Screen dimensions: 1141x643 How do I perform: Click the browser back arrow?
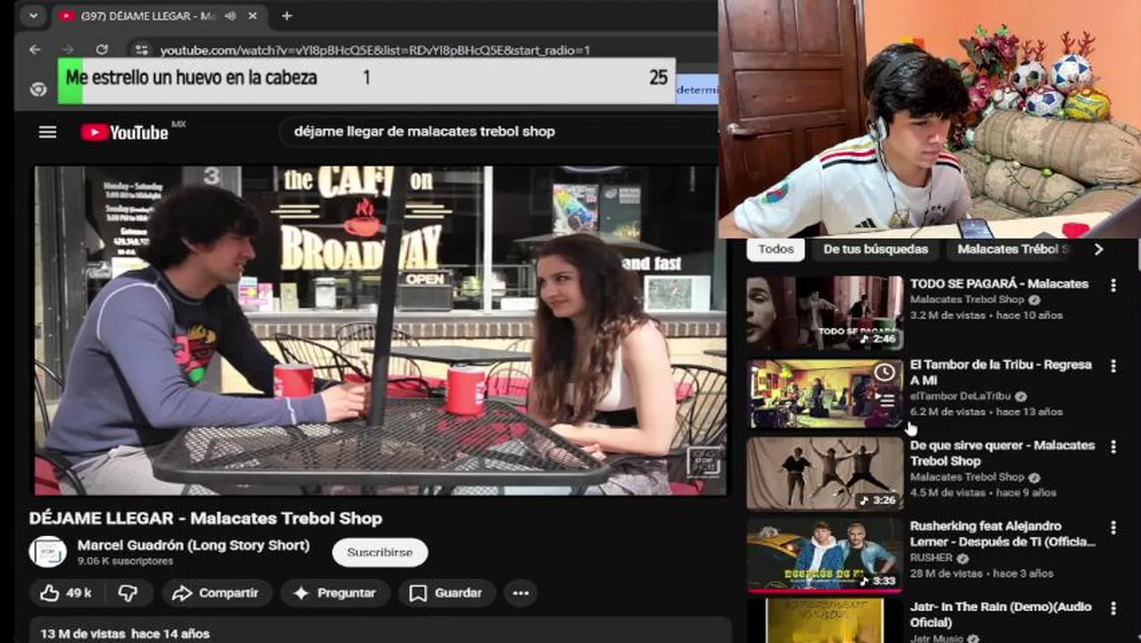click(x=35, y=50)
